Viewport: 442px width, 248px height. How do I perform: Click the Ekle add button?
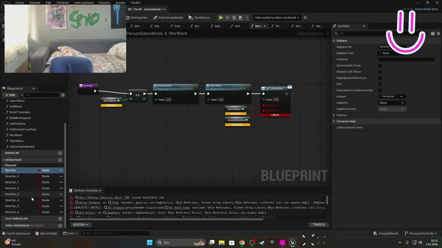(10, 95)
